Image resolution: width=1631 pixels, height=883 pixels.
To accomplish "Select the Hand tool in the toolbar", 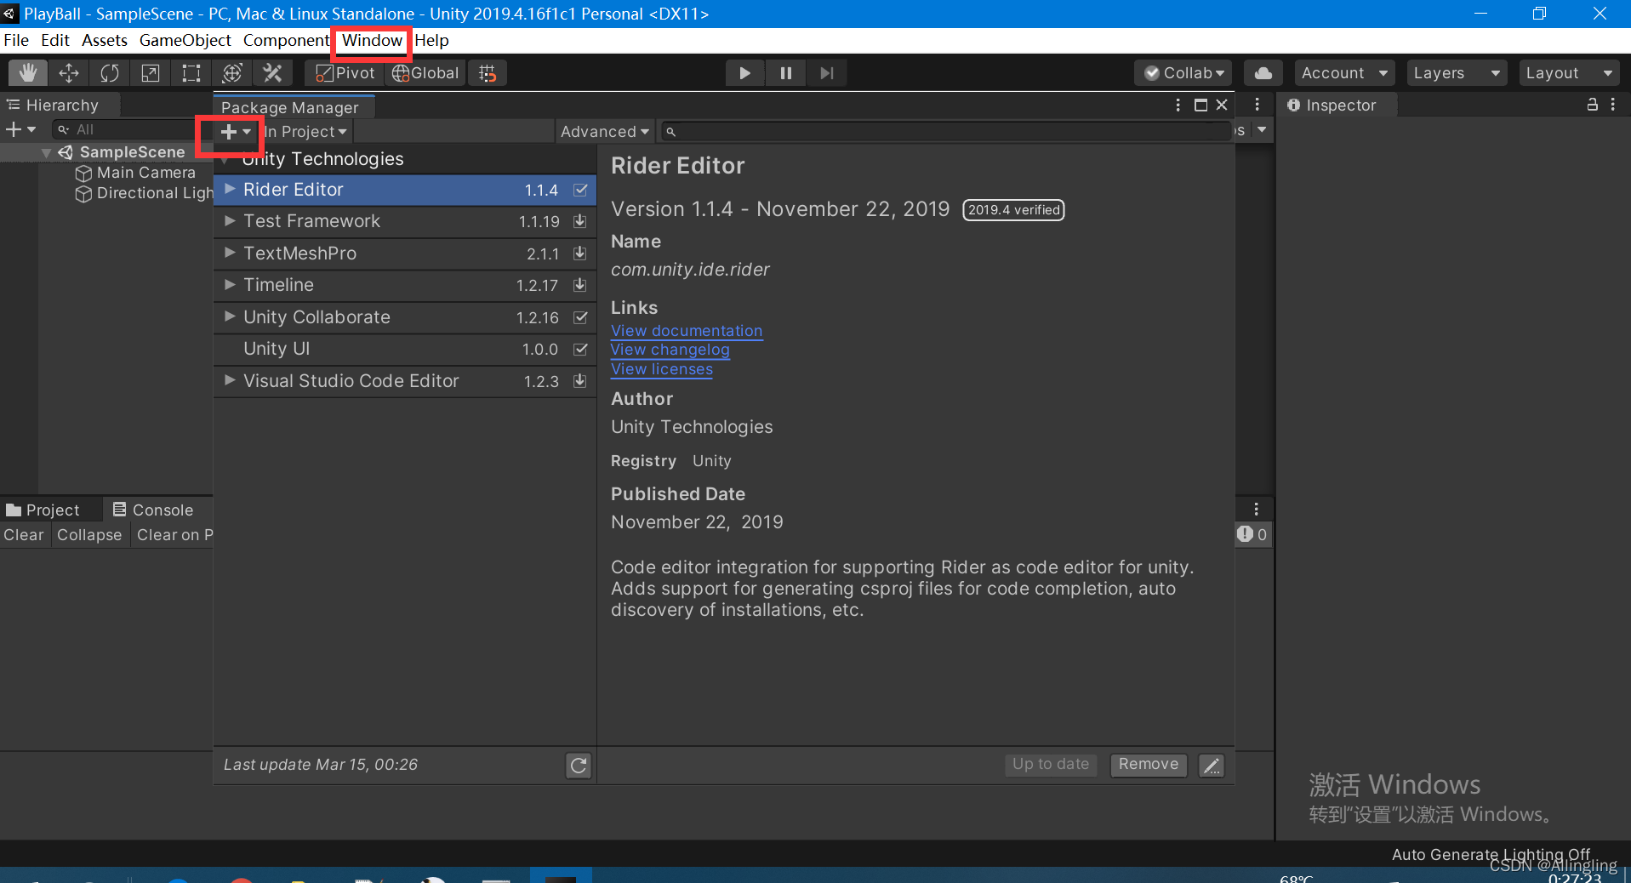I will coord(27,73).
